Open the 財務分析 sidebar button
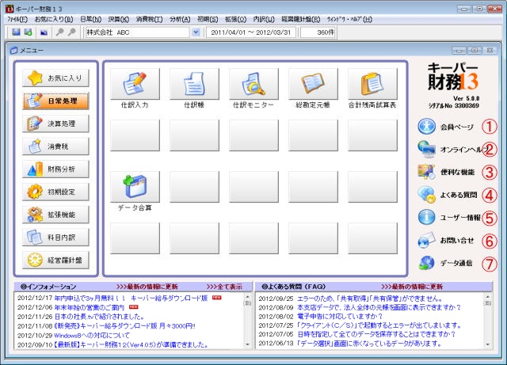 (x=55, y=169)
